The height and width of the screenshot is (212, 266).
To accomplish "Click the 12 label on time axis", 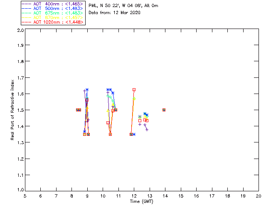I will click(x=134, y=196).
